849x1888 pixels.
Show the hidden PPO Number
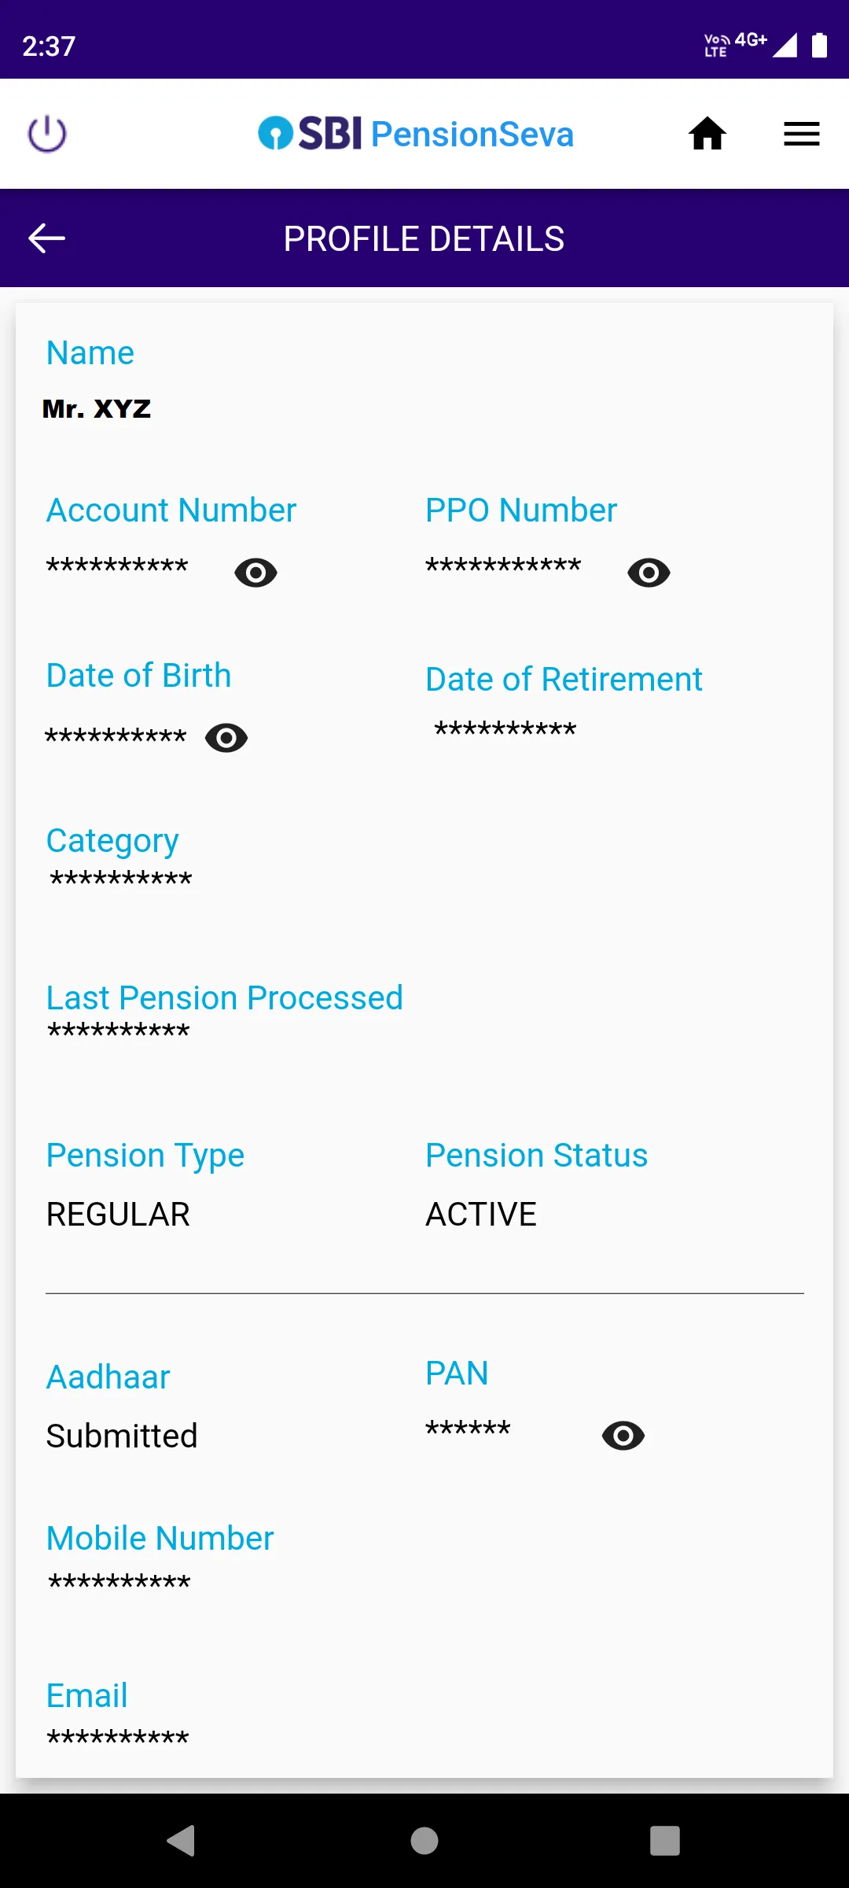click(649, 573)
